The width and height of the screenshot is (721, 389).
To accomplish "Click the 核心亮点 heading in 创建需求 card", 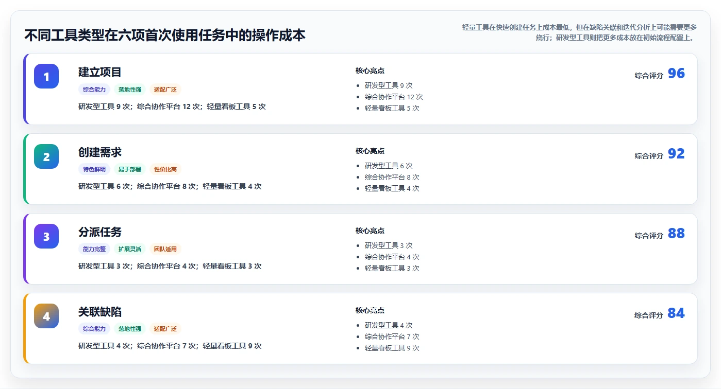I will tap(370, 151).
